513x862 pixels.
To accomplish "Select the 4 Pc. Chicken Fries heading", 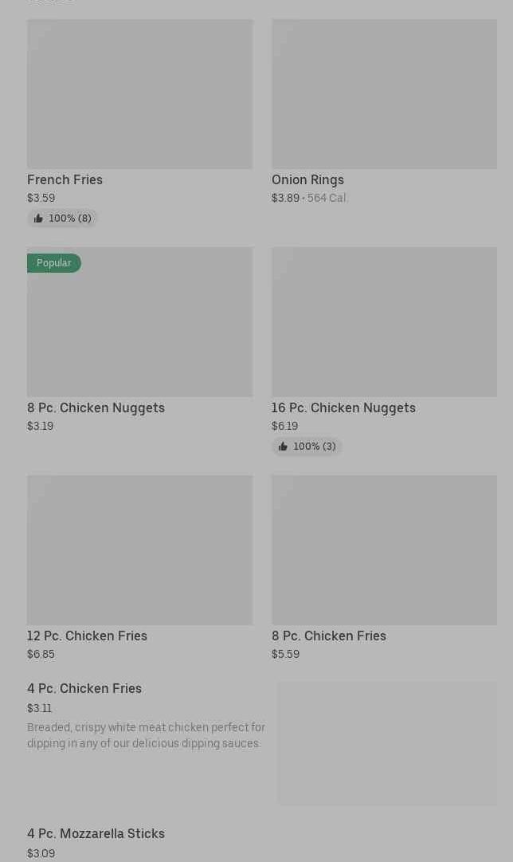I will 84,688.
